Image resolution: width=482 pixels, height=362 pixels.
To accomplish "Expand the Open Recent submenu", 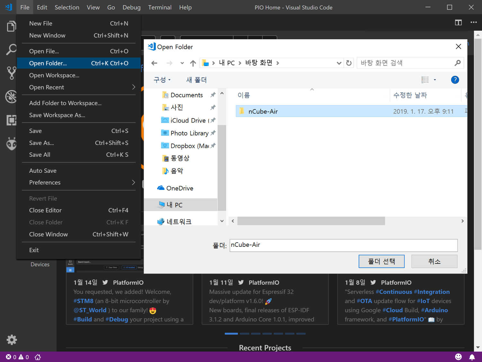I will pyautogui.click(x=133, y=87).
